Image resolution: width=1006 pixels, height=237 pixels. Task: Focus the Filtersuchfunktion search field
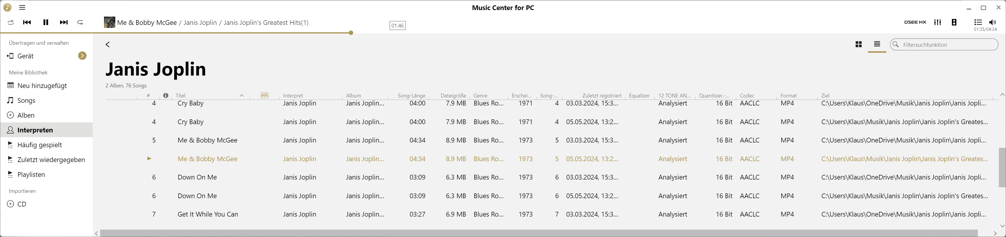click(944, 44)
